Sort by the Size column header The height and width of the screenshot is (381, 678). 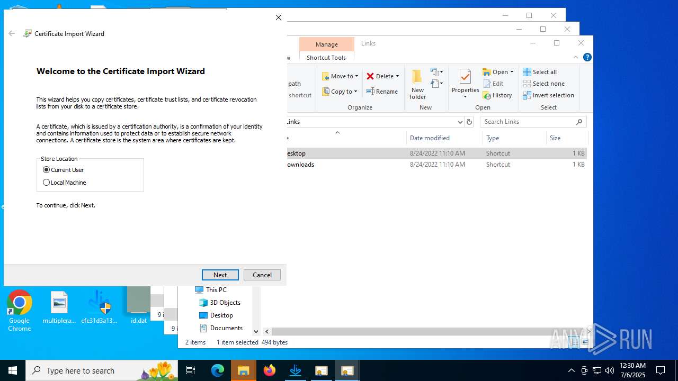pos(567,138)
